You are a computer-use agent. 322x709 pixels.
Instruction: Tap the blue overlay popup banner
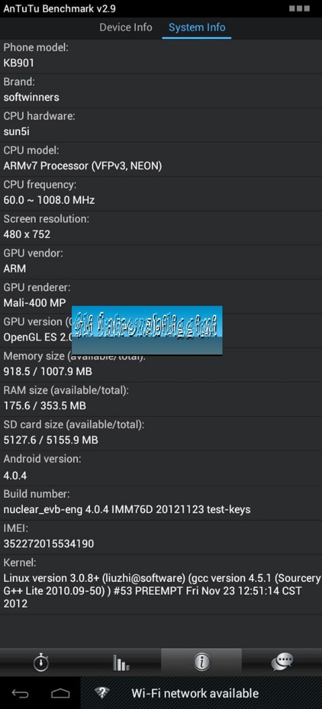click(147, 330)
